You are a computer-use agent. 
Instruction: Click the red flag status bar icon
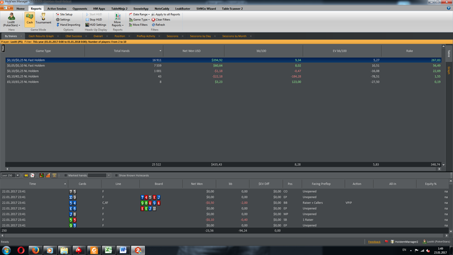tap(386, 241)
